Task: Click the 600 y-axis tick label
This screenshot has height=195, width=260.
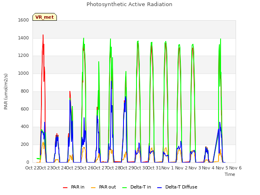Action: tap(25, 109)
